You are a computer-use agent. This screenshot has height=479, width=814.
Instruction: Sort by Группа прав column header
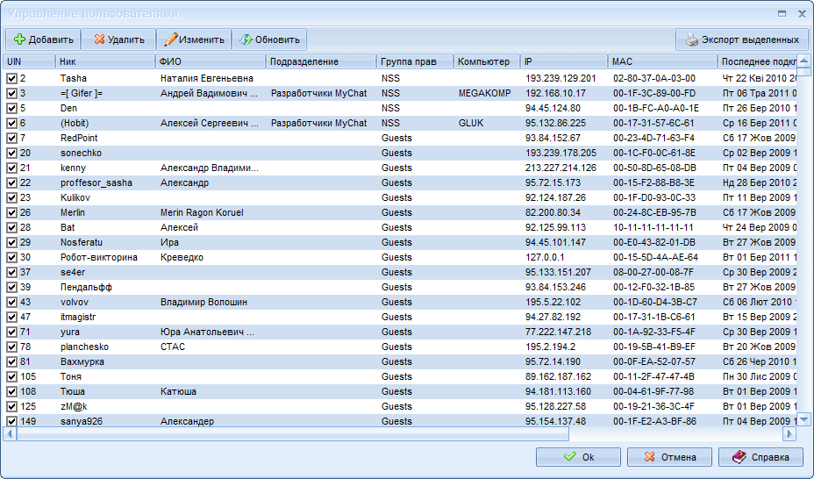tap(415, 61)
